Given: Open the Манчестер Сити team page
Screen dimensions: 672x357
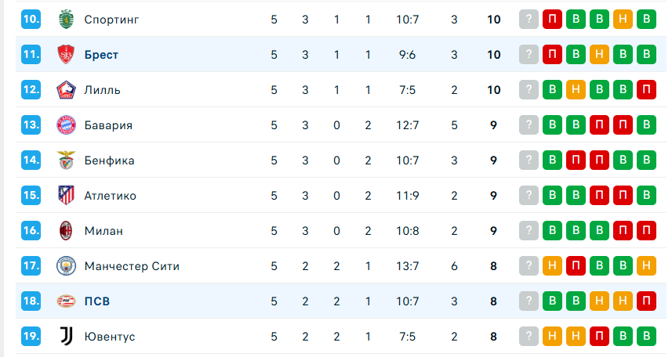Looking at the screenshot, I should pyautogui.click(x=132, y=266).
